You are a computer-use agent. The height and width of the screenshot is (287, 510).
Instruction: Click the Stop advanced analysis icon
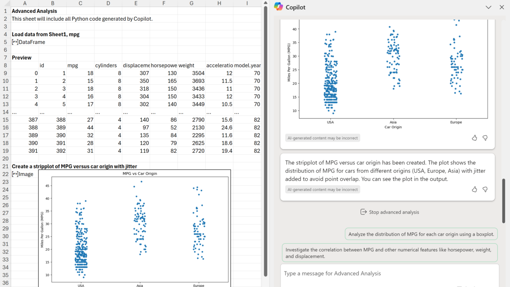(363, 212)
